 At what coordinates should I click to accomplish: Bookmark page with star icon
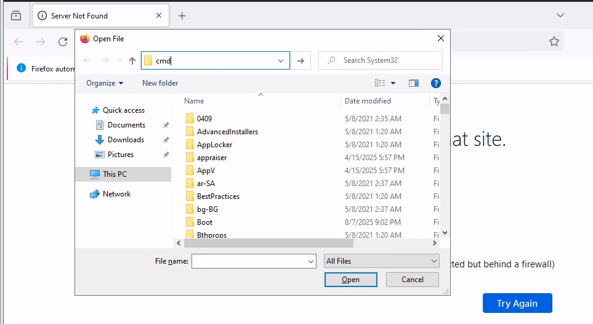pos(554,42)
